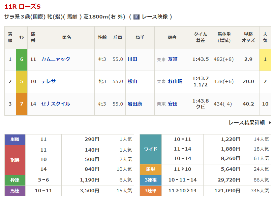Open trainer 安田 stable page
Screen dimensions: 275x199
click(x=173, y=104)
